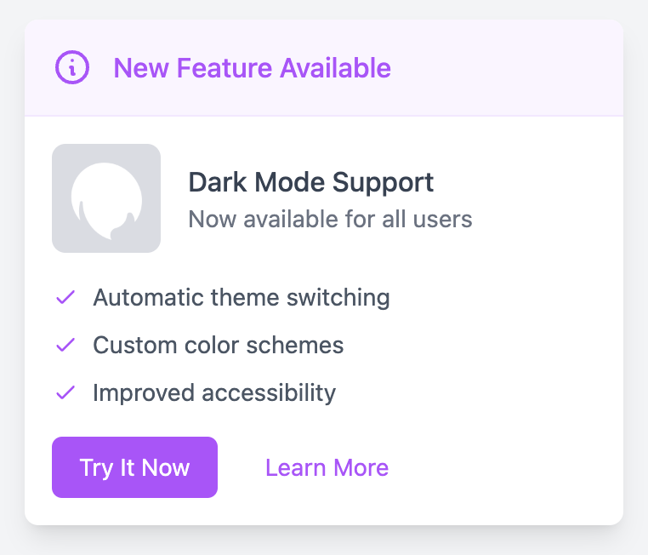Click the Now available for all users subtitle

click(330, 219)
